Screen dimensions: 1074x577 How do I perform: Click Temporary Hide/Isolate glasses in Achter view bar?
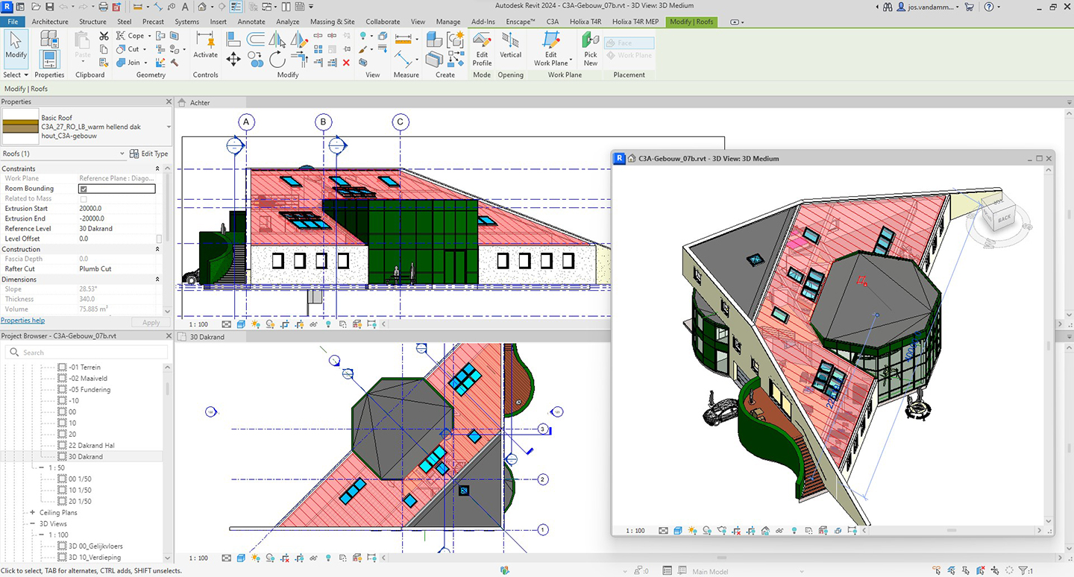click(x=313, y=324)
